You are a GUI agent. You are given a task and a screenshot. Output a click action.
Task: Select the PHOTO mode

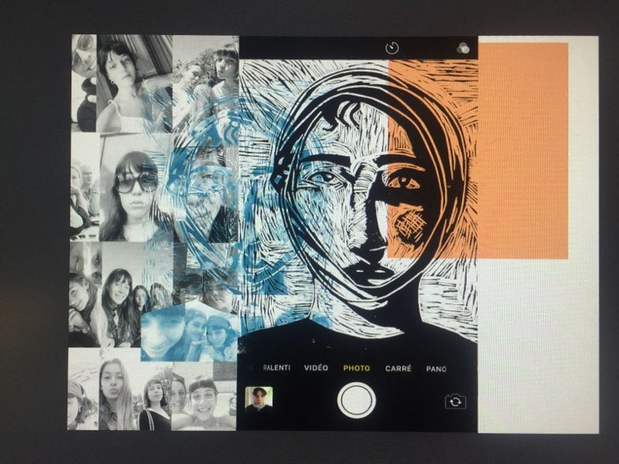point(356,369)
